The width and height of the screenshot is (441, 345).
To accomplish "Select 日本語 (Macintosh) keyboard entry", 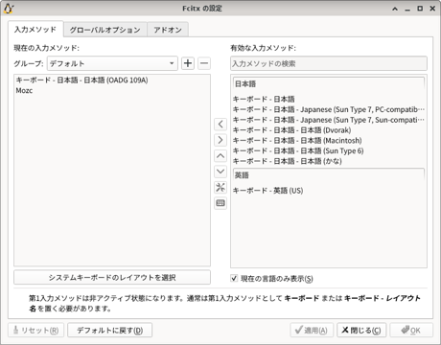I will click(x=329, y=141).
